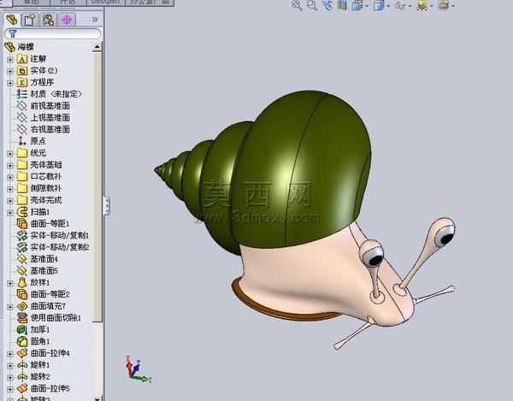
Task: Select the 基准面4 reference plane
Action: pyautogui.click(x=38, y=259)
